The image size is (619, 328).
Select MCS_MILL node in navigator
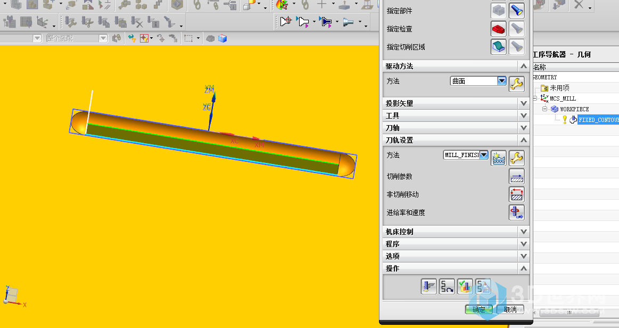(x=563, y=99)
